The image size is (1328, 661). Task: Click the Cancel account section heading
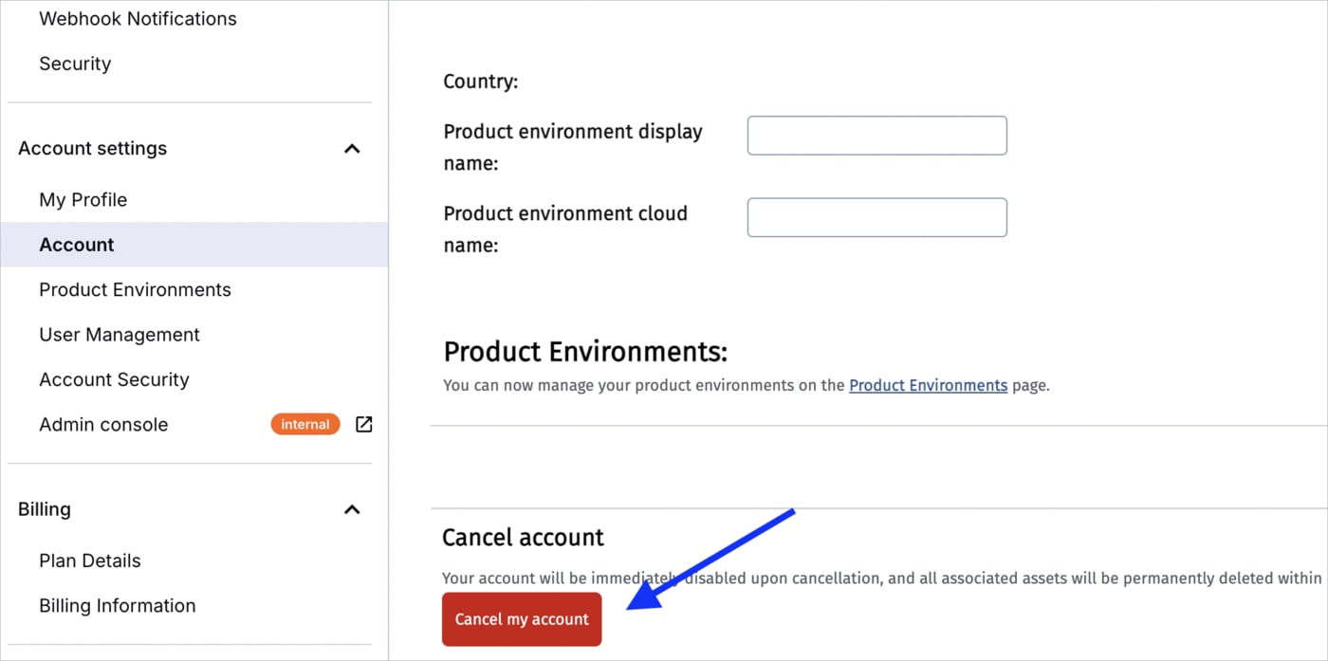(523, 537)
